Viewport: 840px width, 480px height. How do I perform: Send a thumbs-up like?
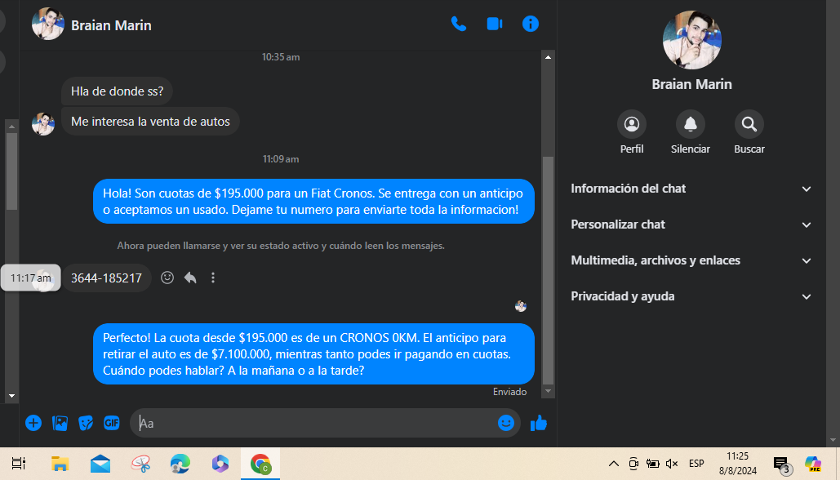point(539,423)
